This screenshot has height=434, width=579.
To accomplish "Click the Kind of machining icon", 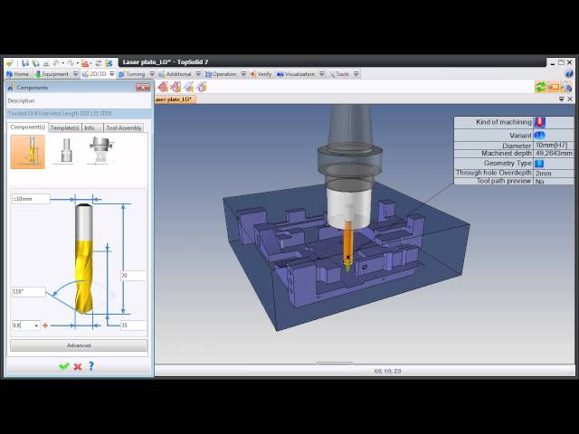I will click(x=539, y=122).
